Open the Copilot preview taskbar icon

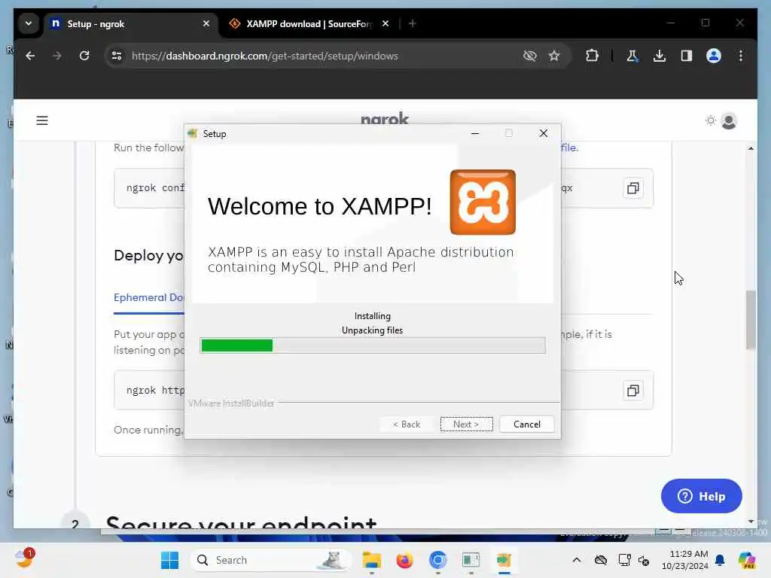click(x=747, y=560)
